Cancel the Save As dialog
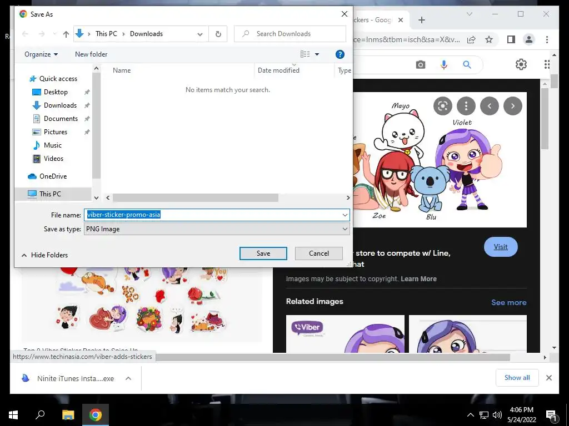The image size is (569, 426). pos(318,253)
